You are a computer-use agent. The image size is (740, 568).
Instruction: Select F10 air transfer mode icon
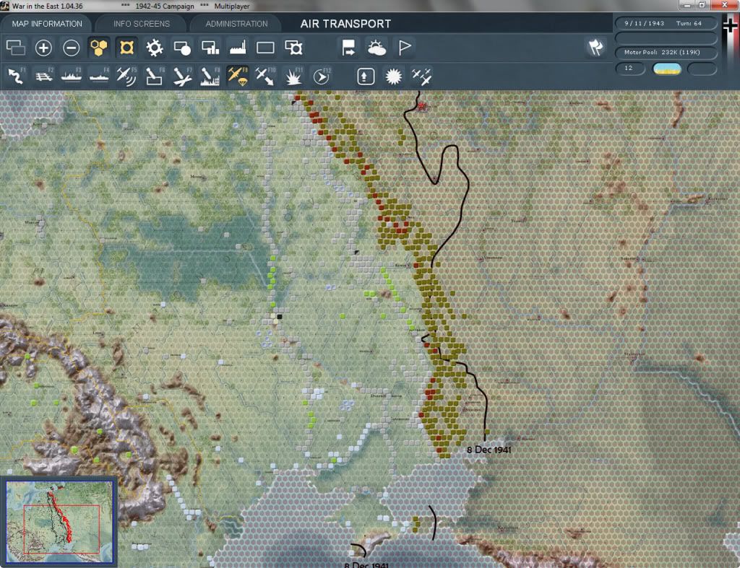tap(265, 77)
